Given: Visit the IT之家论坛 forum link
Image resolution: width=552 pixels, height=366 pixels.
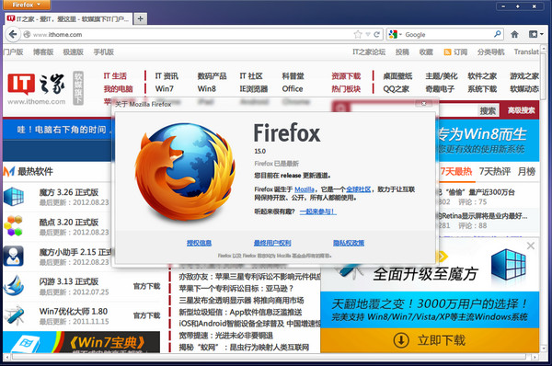Looking at the screenshot, I should pos(369,52).
